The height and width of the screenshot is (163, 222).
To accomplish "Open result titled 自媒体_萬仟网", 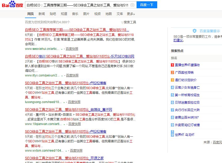I will tap(68, 110).
